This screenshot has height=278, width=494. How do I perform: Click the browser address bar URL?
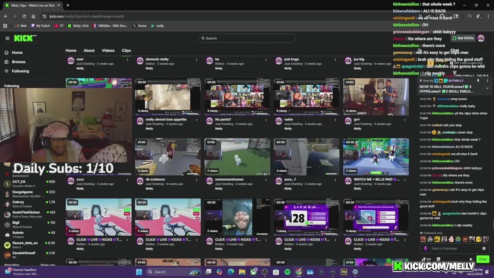[x=86, y=16]
